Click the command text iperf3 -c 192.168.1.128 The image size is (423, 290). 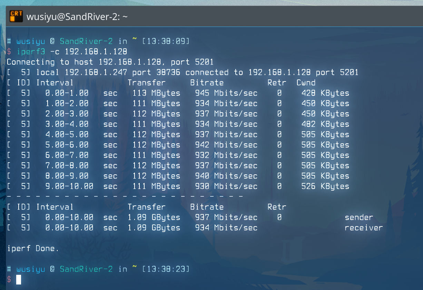point(72,52)
